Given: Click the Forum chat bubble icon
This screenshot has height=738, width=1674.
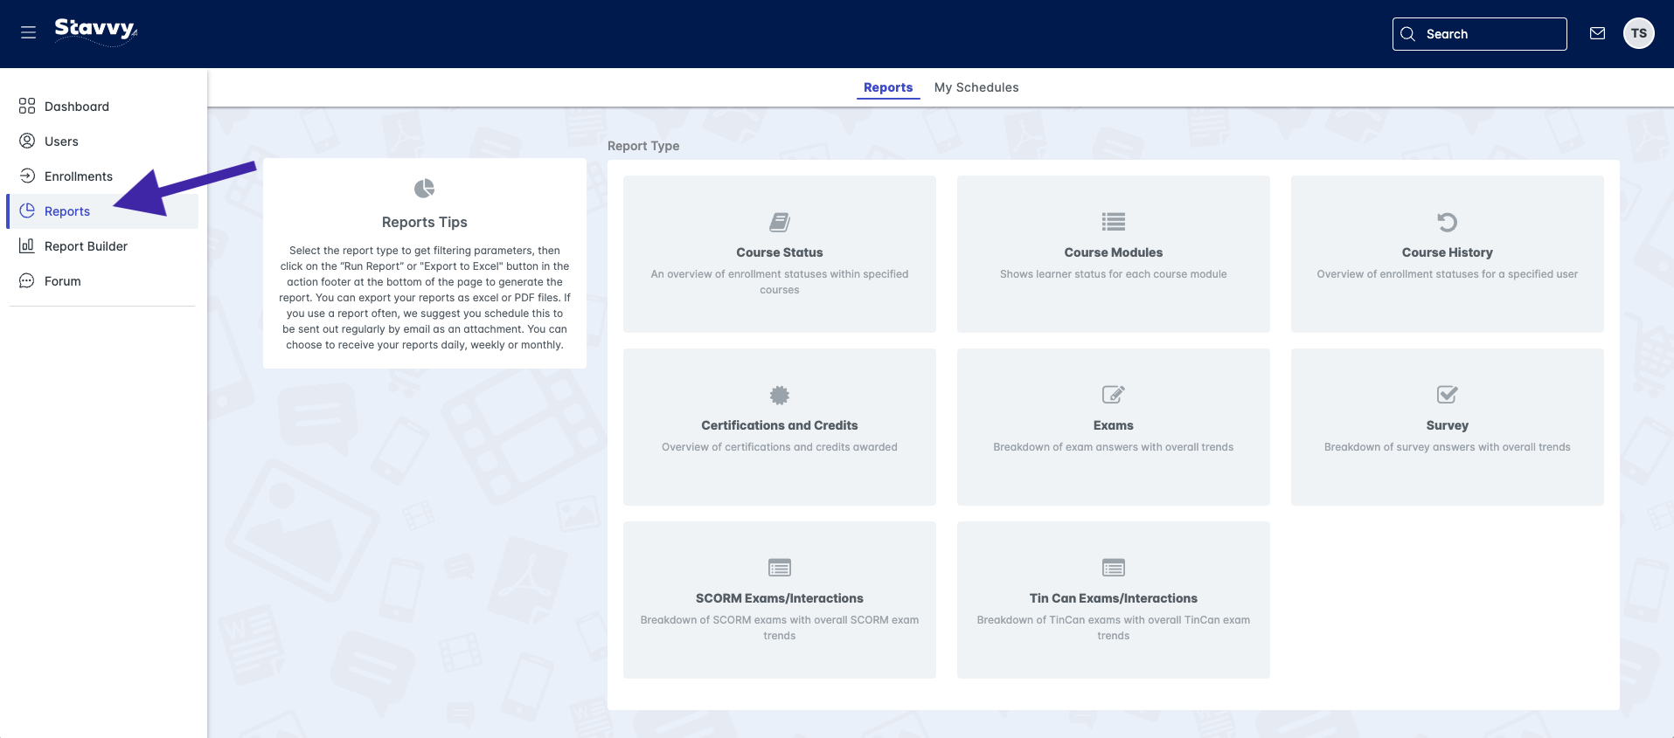Looking at the screenshot, I should (27, 280).
